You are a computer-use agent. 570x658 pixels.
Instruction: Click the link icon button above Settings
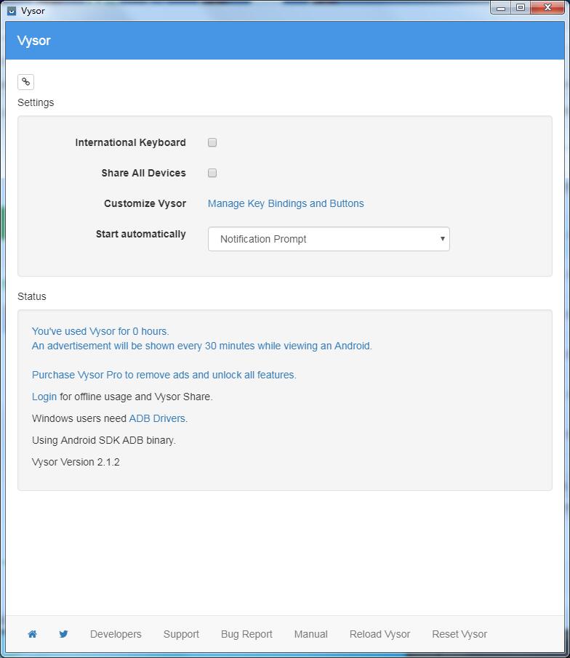point(25,82)
